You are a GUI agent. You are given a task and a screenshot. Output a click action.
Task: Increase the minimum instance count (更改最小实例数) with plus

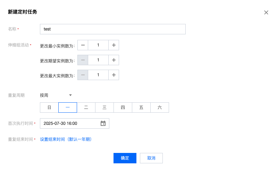click(x=114, y=45)
